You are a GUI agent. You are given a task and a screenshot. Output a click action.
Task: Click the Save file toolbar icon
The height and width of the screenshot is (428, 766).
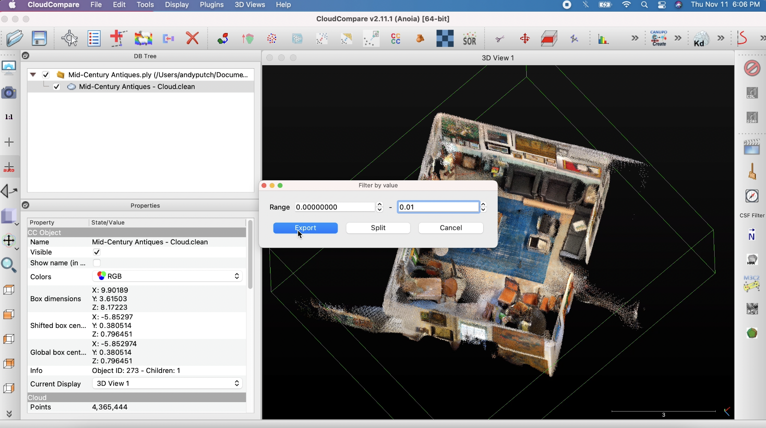[39, 38]
